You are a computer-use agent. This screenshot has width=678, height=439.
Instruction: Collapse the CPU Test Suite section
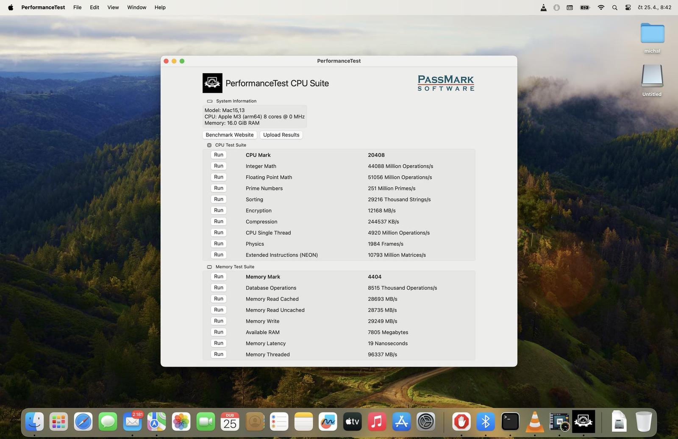(x=209, y=144)
